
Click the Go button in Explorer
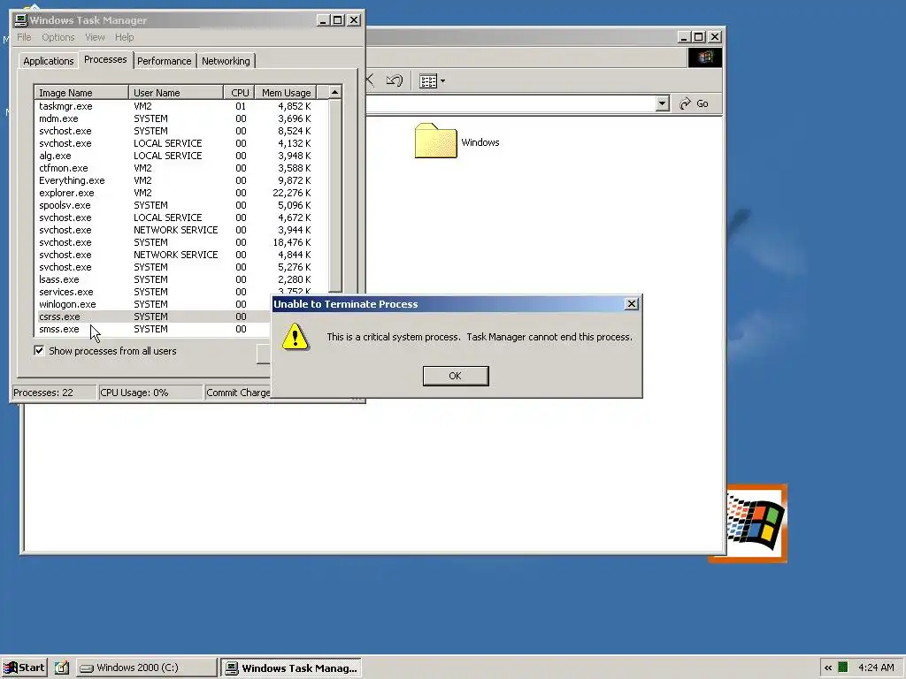[694, 103]
